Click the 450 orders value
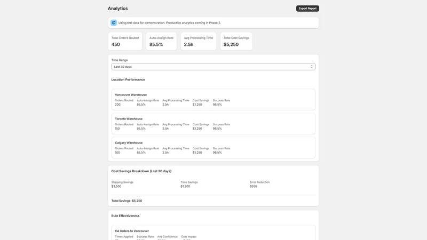The height and width of the screenshot is (240, 427). coord(115,44)
